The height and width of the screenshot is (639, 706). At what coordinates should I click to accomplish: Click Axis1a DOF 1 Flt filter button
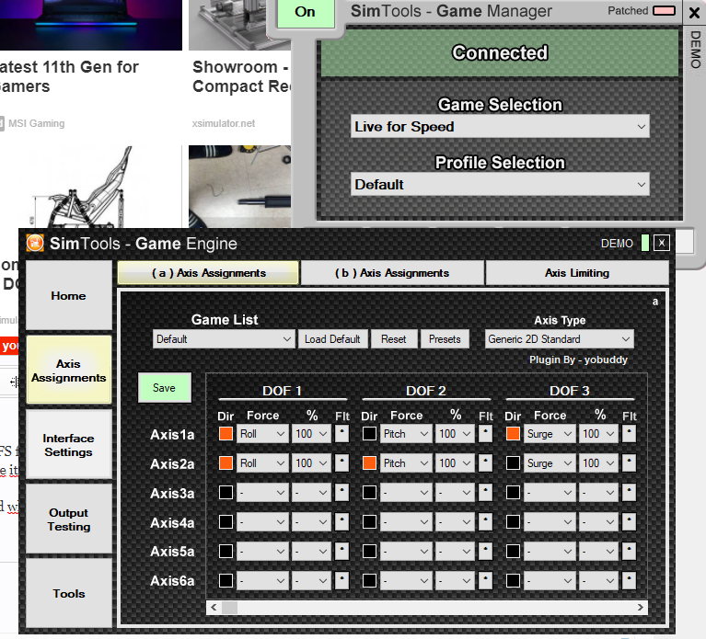(341, 433)
